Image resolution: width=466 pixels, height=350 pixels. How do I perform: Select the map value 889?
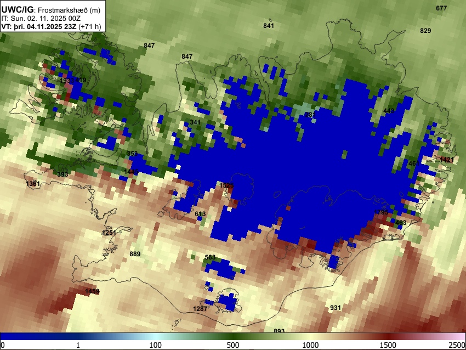click(135, 254)
